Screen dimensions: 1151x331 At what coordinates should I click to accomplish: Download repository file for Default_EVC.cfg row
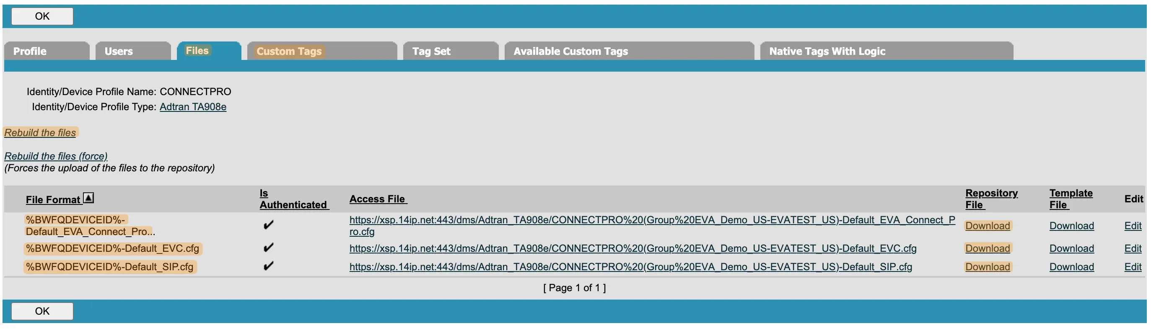tap(988, 248)
